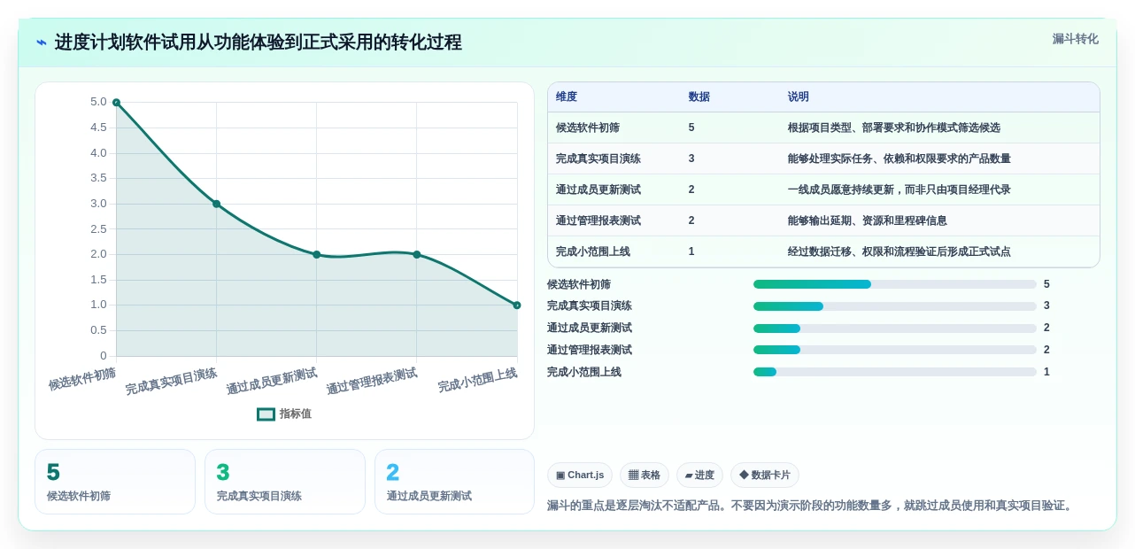Image resolution: width=1135 pixels, height=549 pixels.
Task: Click the chart data point for 完成小范围上线
Action: pyautogui.click(x=517, y=305)
